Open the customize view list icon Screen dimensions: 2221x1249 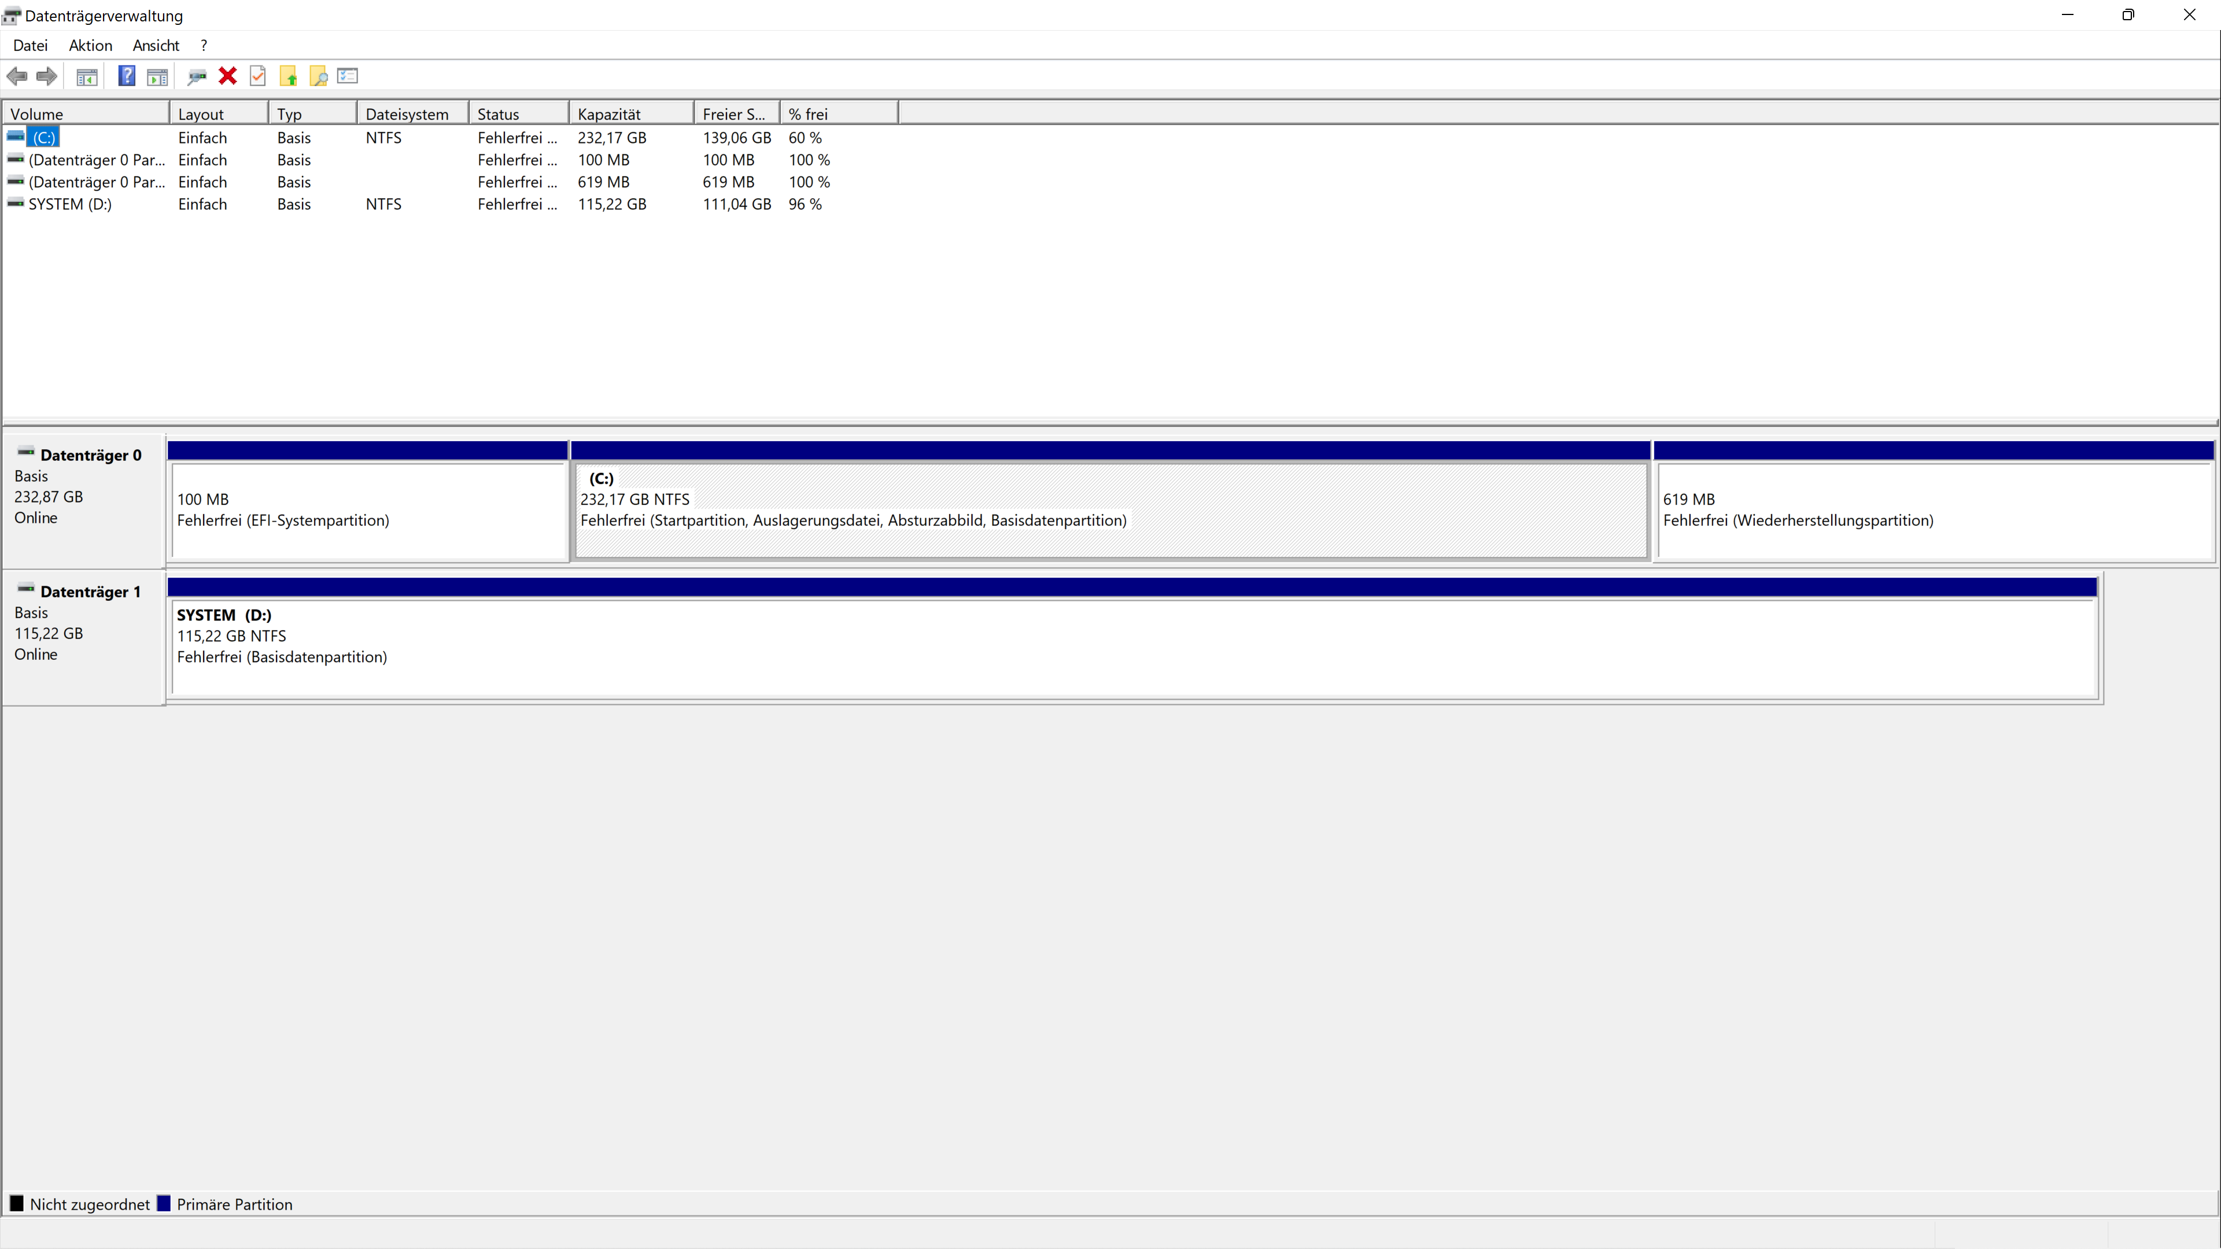(x=348, y=76)
